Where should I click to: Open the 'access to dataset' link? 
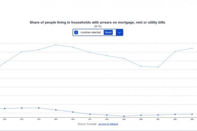coord(108,124)
